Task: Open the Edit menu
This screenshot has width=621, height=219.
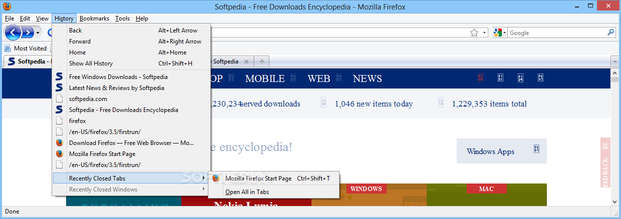Action: pyautogui.click(x=25, y=18)
